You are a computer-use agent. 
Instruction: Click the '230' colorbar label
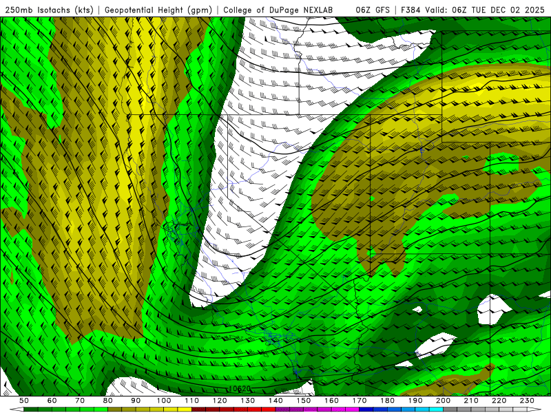(527, 401)
